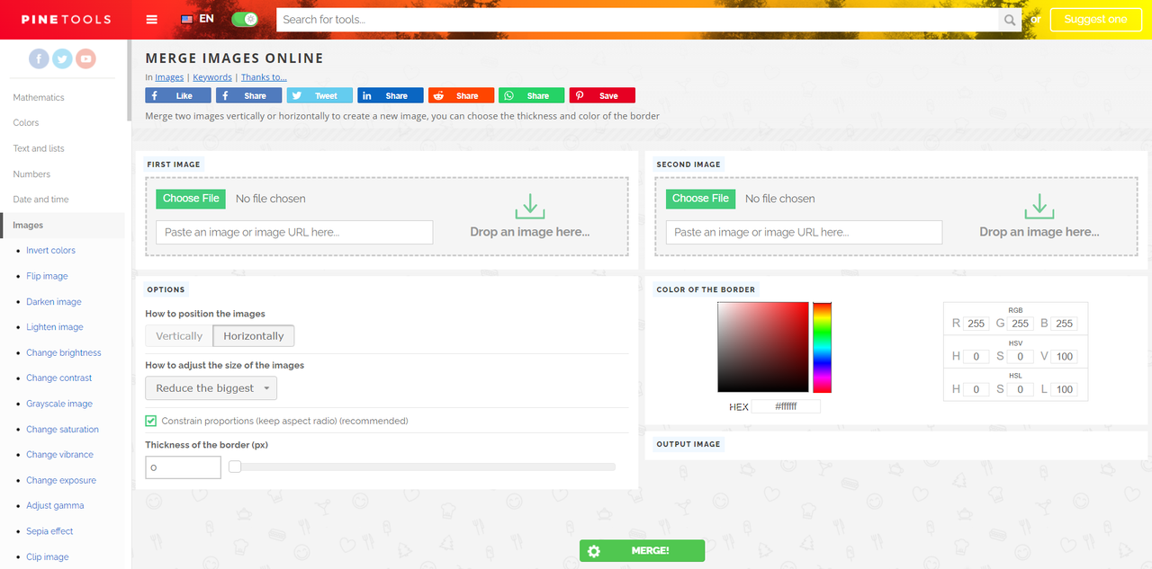Viewport: 1152px width, 569px height.
Task: Open Reduce the biggest dropdown
Action: pos(211,388)
